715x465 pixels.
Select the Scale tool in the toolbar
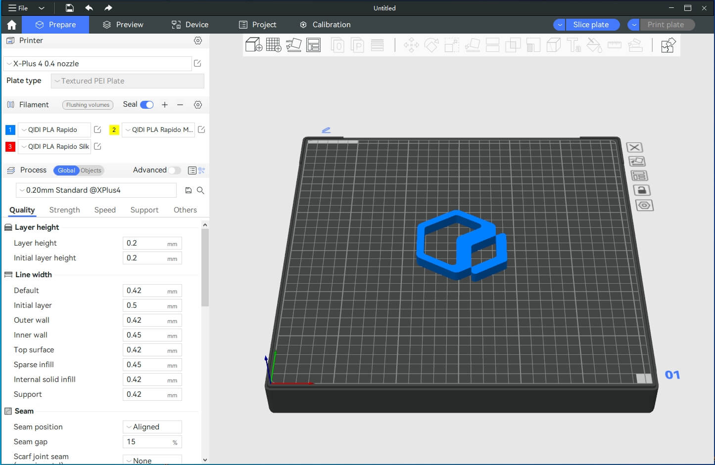point(451,45)
